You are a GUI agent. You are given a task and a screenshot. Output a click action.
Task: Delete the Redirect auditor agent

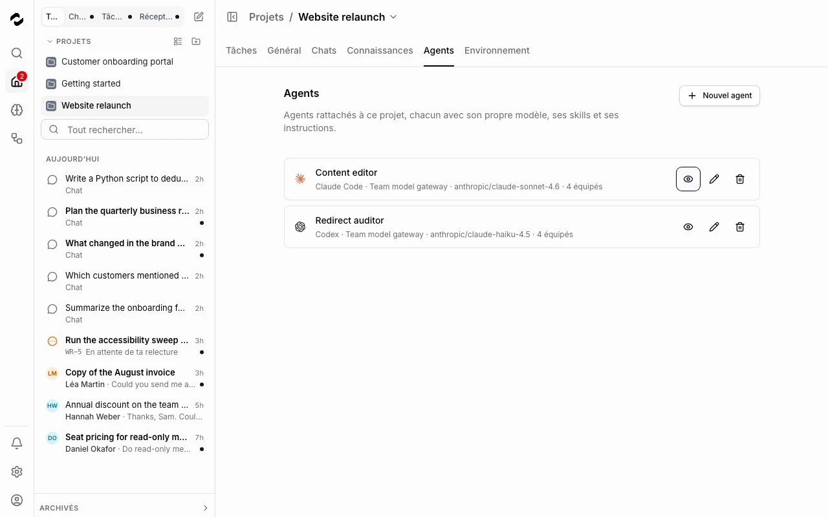(x=740, y=227)
